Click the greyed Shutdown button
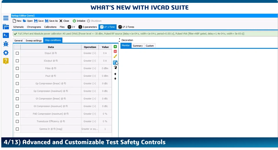Screen dimensions: 278x150 (94, 21)
